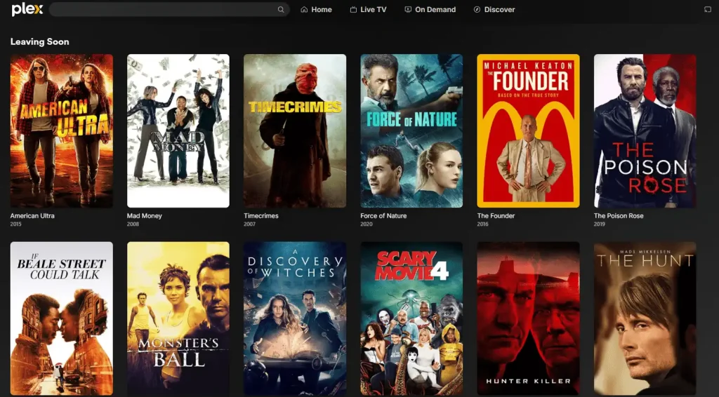Click the Mad Money title link
The height and width of the screenshot is (397, 719).
(145, 215)
